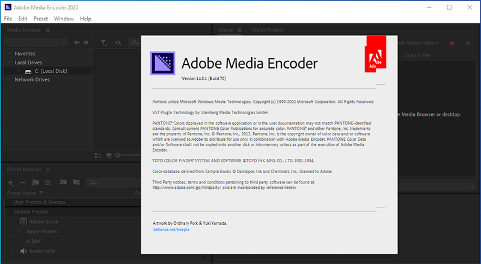
Task: Click the thirdparty URL text in About
Action: pos(186,188)
